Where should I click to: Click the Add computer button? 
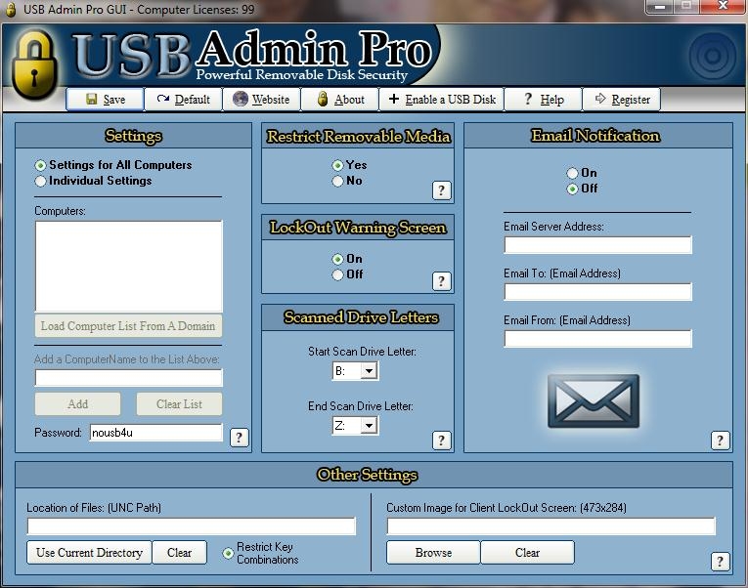[78, 404]
